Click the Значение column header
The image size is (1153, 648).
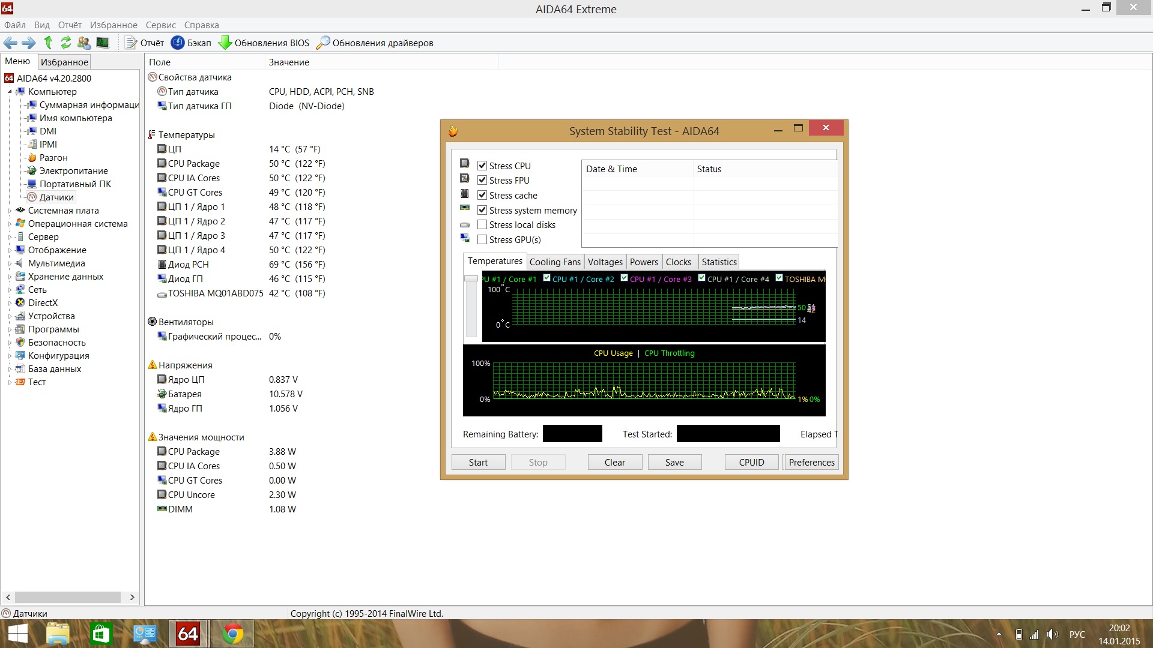click(x=381, y=62)
